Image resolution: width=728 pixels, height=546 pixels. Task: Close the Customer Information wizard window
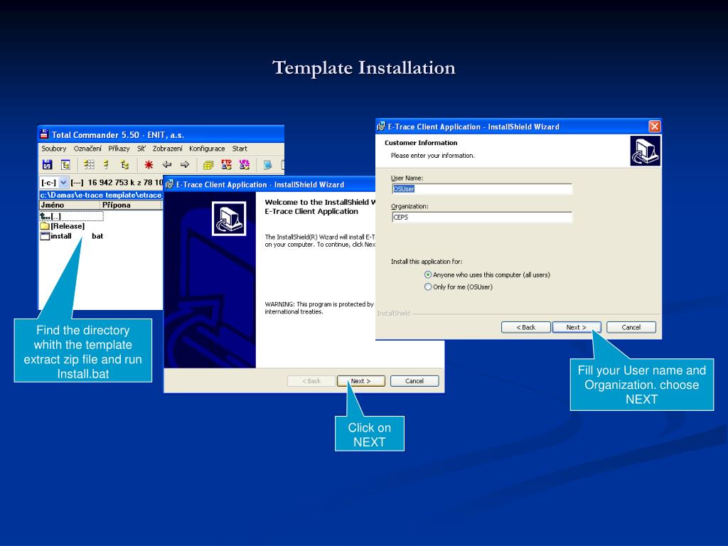coord(654,127)
